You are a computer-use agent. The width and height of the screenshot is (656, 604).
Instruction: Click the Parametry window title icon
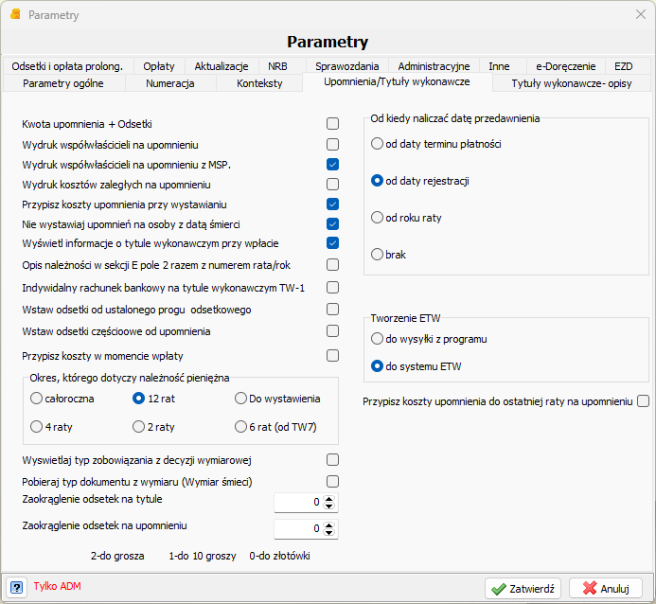click(x=15, y=14)
